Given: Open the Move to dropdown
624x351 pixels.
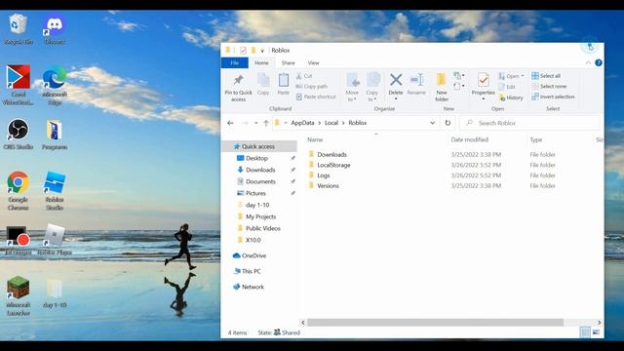Looking at the screenshot, I should [352, 88].
